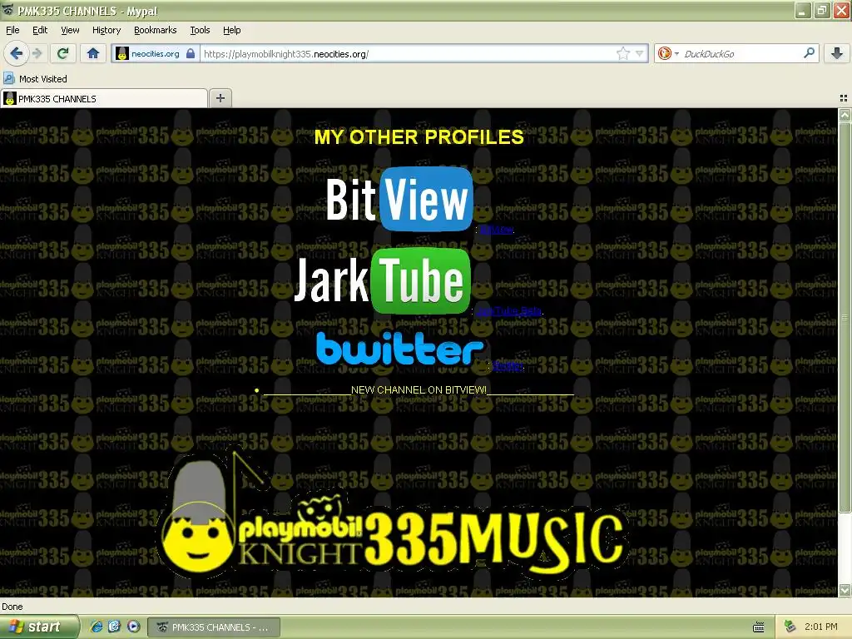Launch Internet Explorer from Quick Launch
852x639 pixels.
pyautogui.click(x=97, y=627)
